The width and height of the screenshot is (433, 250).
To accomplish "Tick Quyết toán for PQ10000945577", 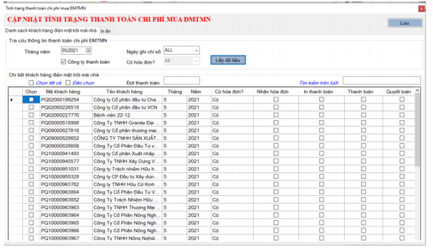I will [x=402, y=161].
